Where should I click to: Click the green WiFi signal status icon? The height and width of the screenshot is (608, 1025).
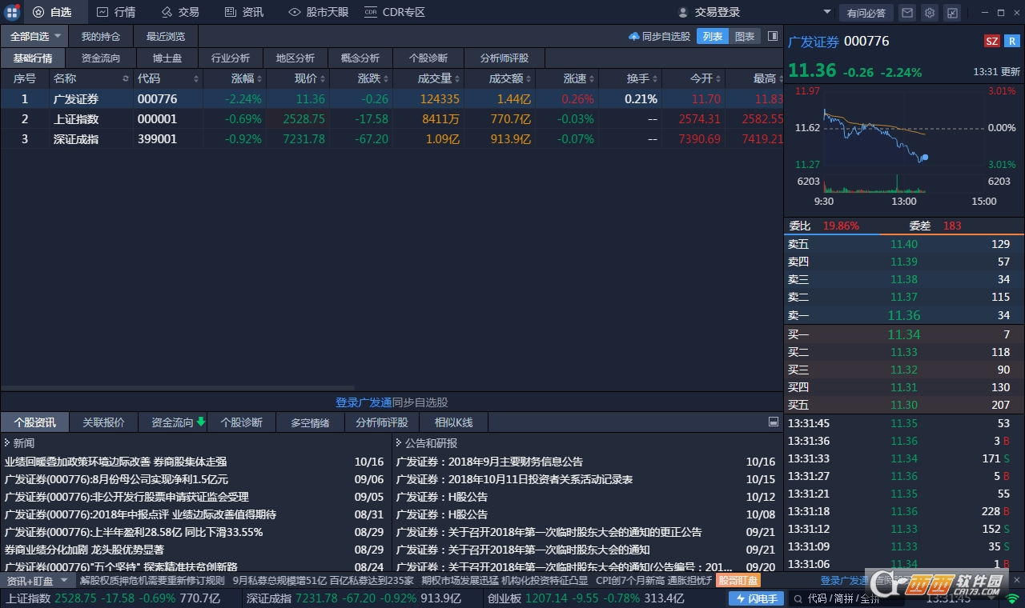click(1013, 598)
